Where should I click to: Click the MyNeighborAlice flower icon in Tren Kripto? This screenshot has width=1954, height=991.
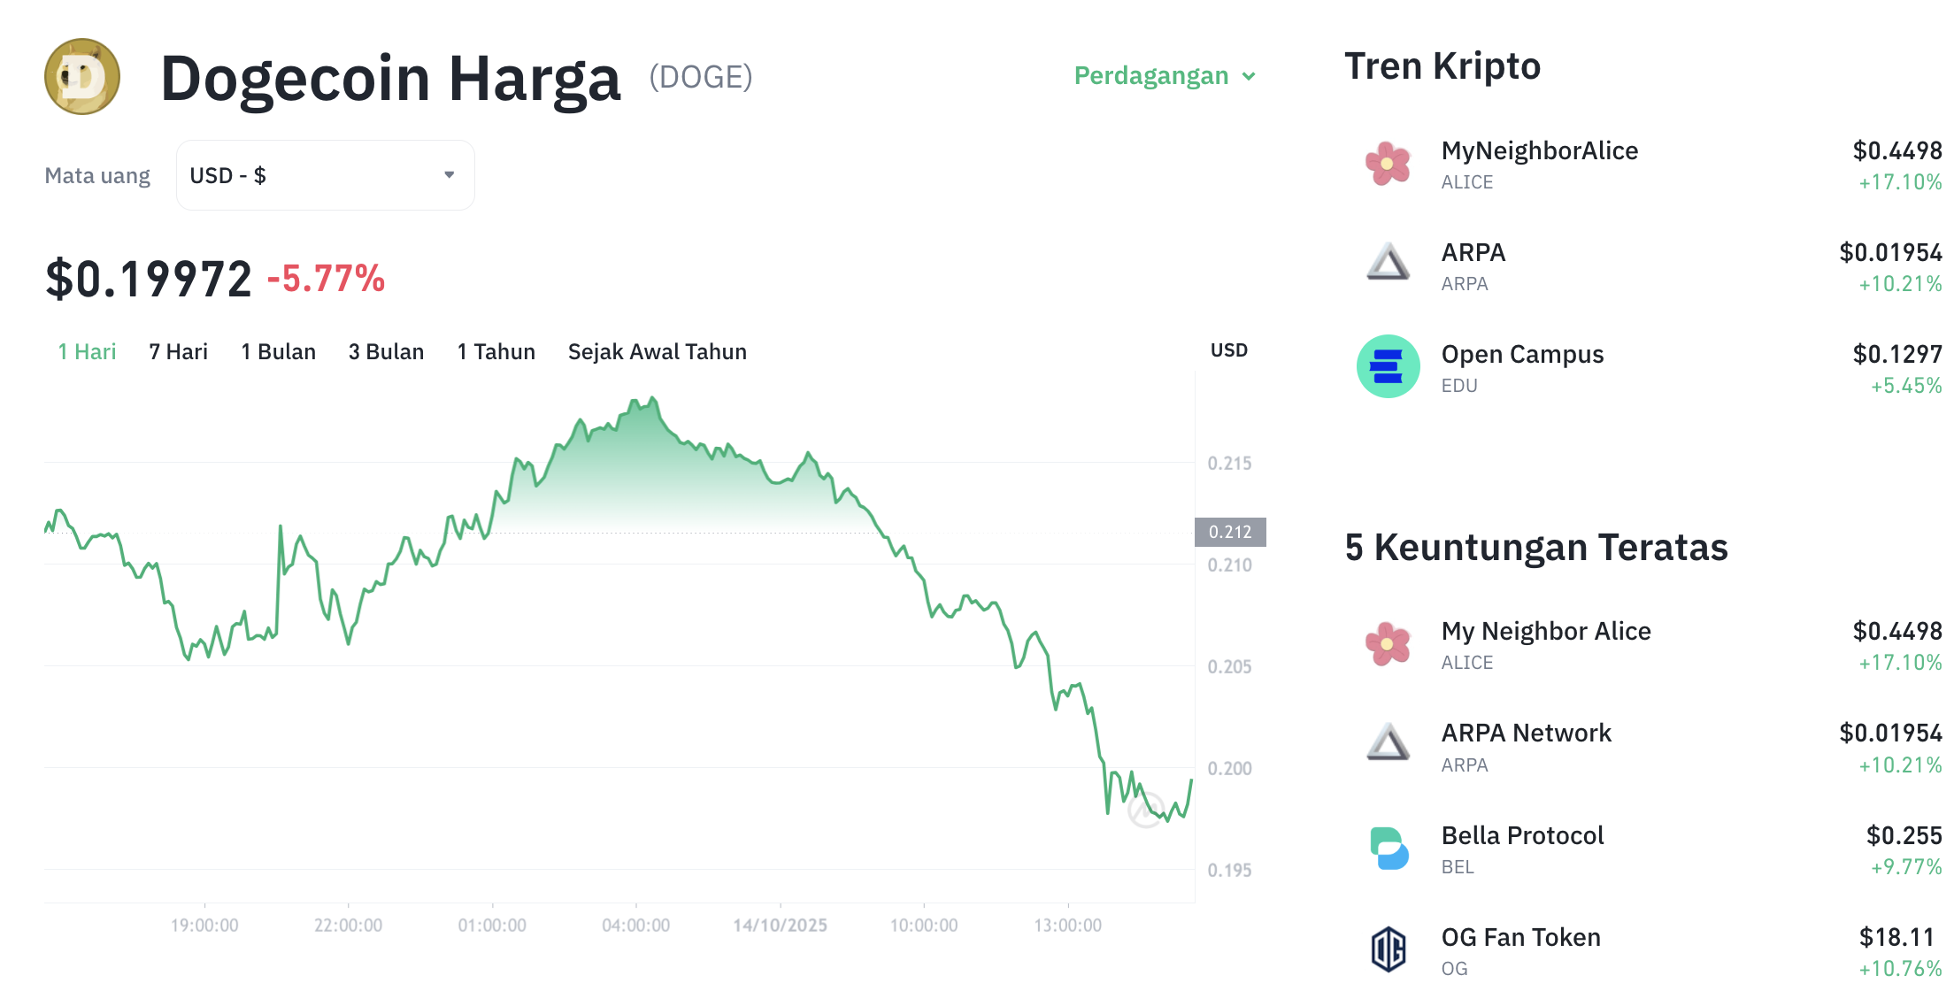tap(1388, 164)
